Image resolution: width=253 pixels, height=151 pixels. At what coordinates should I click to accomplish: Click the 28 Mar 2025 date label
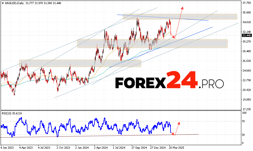(176, 148)
